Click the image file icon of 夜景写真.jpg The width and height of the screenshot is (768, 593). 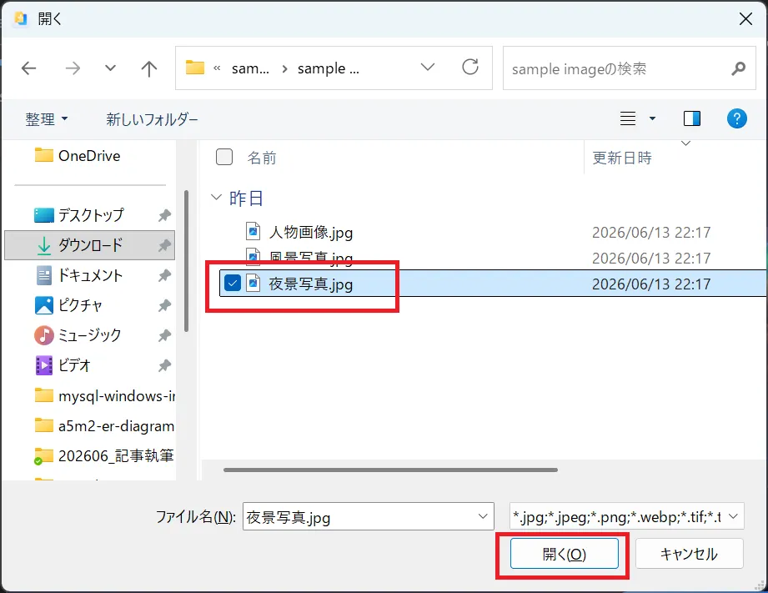click(x=253, y=283)
